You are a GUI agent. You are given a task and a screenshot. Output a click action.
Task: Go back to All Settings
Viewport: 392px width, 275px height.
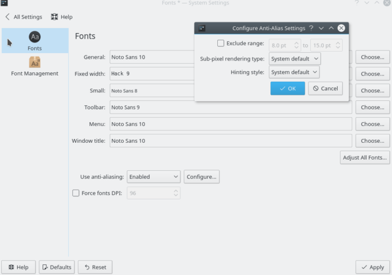coord(24,17)
